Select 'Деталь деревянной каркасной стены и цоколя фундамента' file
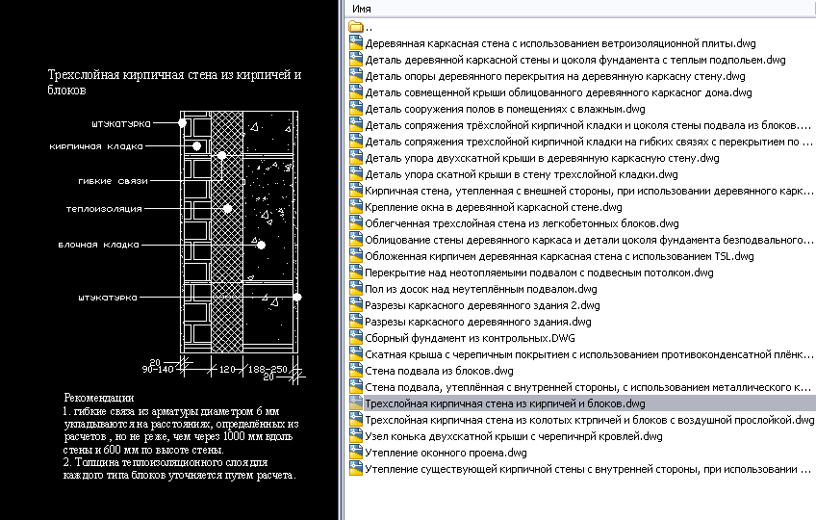Viewport: 816px width, 520px height. pos(575,60)
